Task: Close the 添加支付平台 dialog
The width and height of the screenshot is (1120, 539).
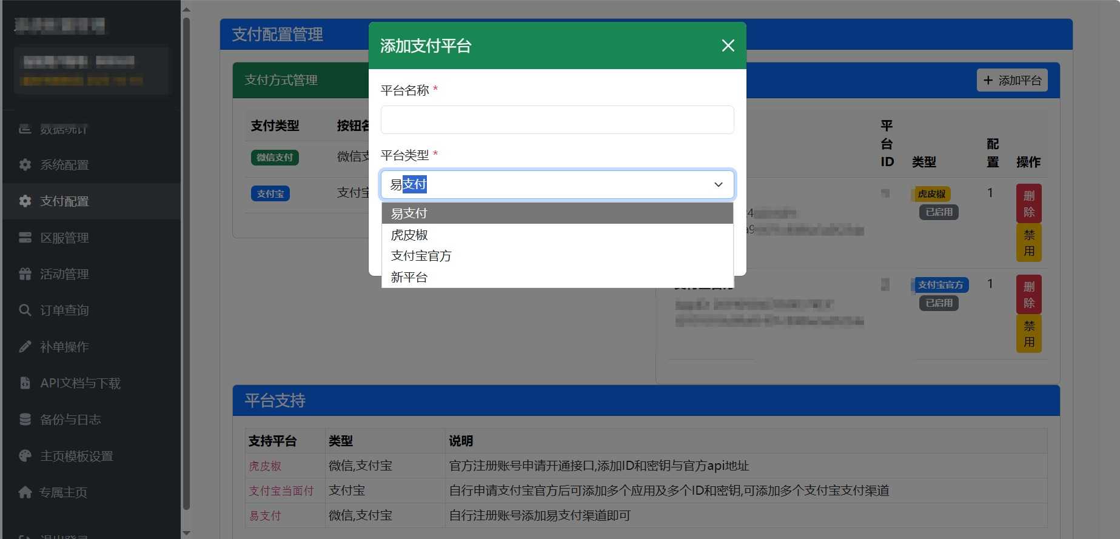Action: [x=728, y=45]
